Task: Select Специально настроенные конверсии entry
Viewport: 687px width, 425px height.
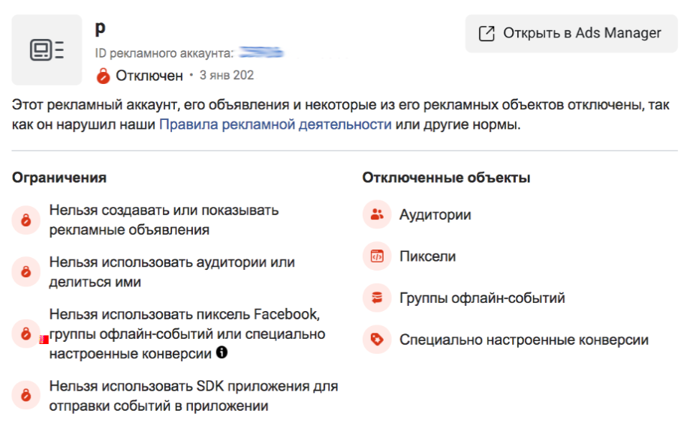Action: [523, 340]
